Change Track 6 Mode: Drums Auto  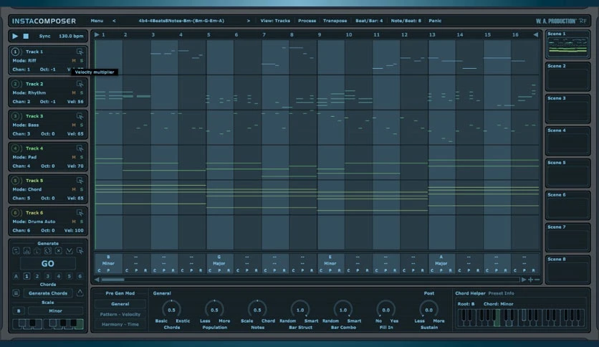point(34,222)
